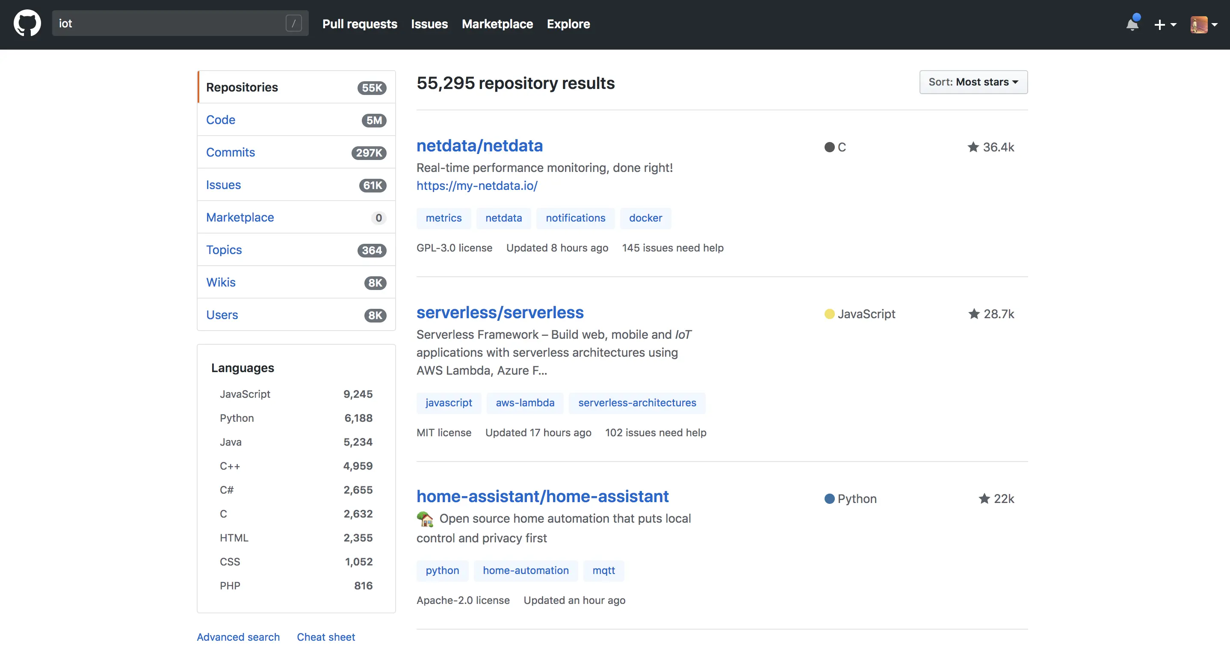Click the slash shortcut key icon

pyautogui.click(x=293, y=24)
